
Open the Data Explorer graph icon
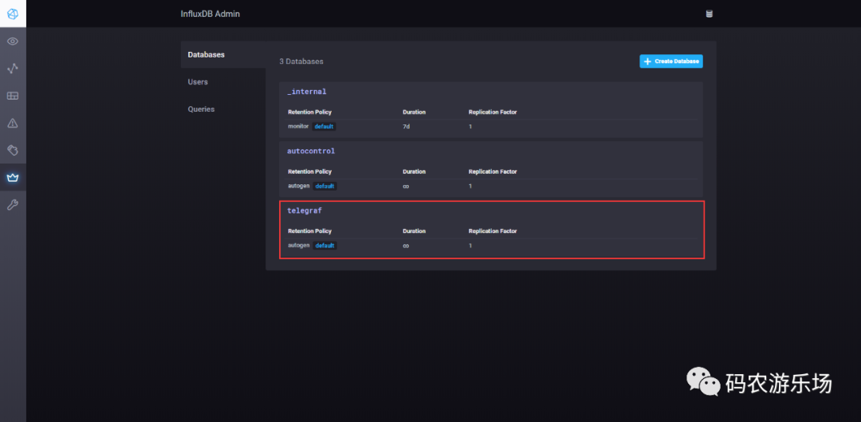tap(13, 69)
